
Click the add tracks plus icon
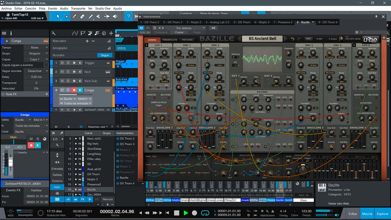point(111,33)
